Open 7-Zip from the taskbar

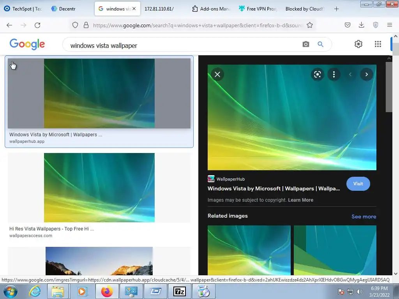pos(179,291)
